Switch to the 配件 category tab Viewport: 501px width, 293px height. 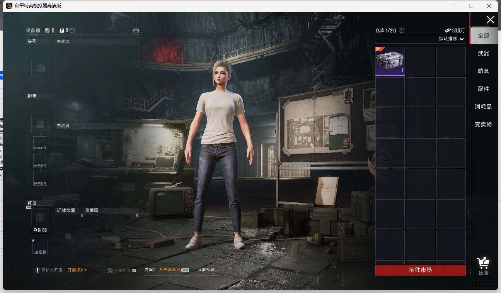[x=484, y=89]
